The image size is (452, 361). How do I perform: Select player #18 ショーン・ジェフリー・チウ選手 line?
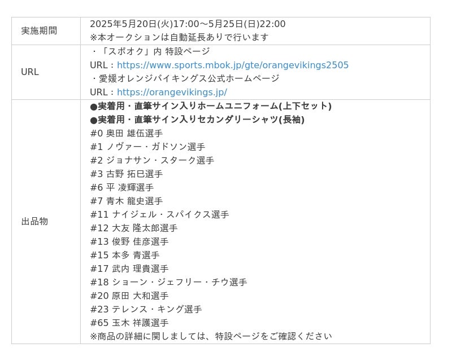[168, 282]
